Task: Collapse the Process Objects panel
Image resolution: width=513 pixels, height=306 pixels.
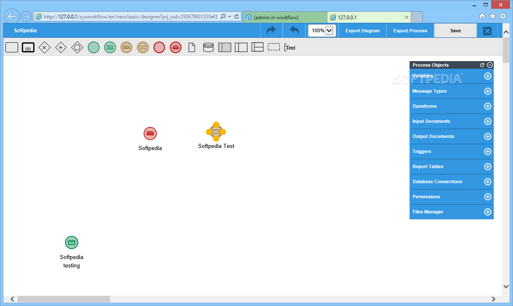Action: pos(490,65)
